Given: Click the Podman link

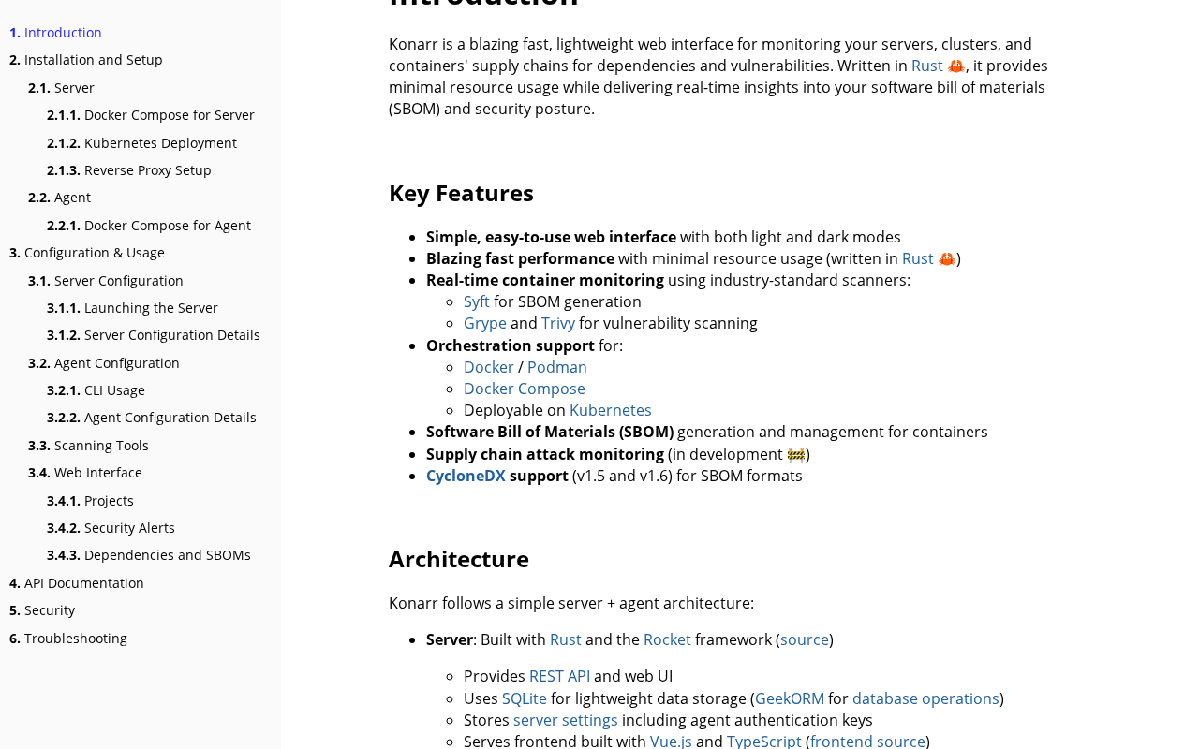Looking at the screenshot, I should (556, 367).
